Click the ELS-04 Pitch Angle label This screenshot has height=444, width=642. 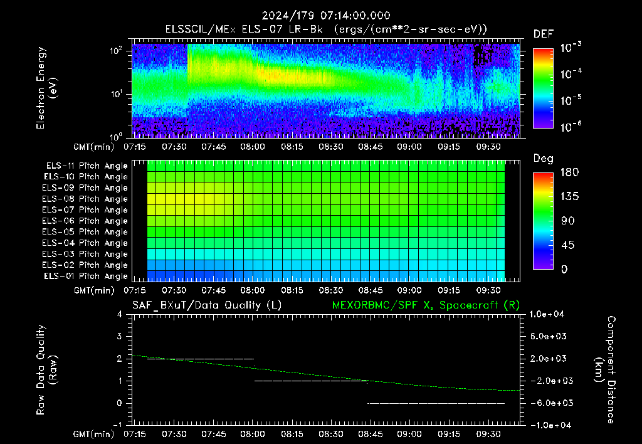(x=85, y=243)
